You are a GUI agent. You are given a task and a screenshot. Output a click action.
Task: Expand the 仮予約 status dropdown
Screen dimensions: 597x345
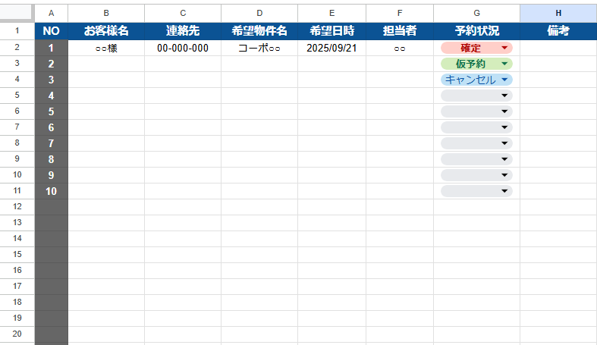click(x=504, y=64)
